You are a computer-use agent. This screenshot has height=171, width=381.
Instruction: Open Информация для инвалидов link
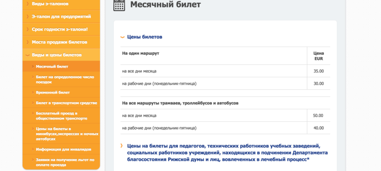click(x=61, y=149)
